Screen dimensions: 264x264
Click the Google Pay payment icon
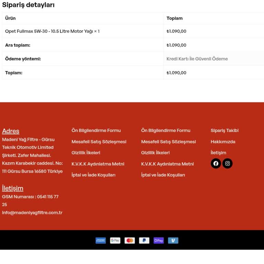[115, 240]
